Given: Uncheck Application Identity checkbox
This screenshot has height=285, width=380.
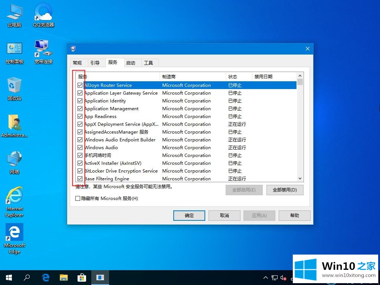Looking at the screenshot, I should point(80,101).
